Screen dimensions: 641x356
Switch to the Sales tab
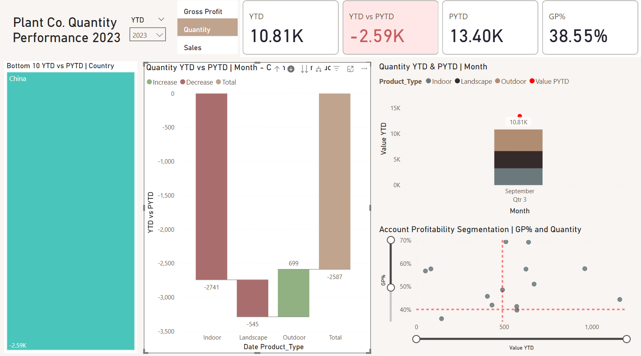pyautogui.click(x=193, y=48)
